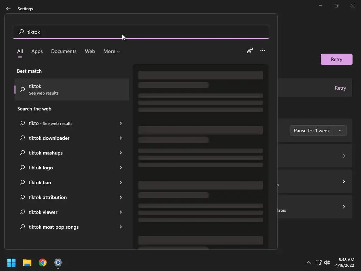361x271 pixels.
Task: Open the Pause for 1 week dropdown arrow
Action: 340,131
